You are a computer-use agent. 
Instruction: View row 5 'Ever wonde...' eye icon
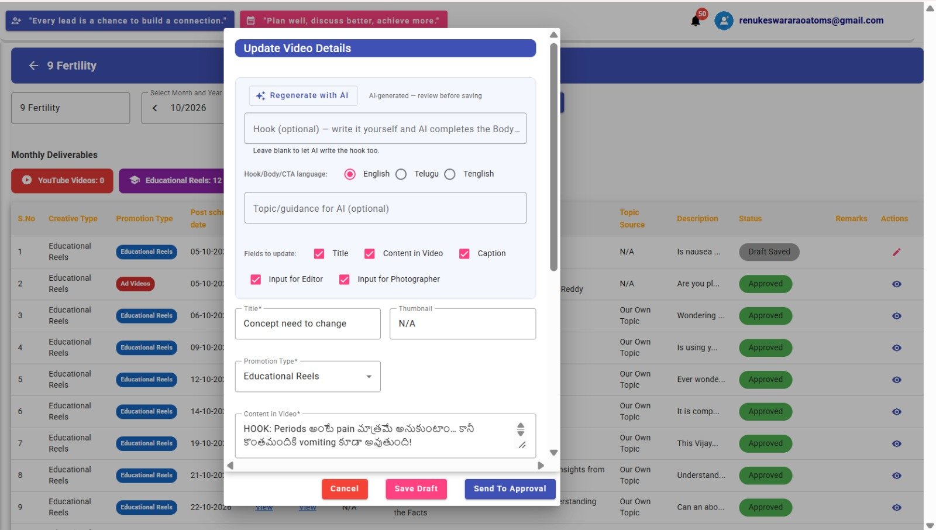point(896,380)
